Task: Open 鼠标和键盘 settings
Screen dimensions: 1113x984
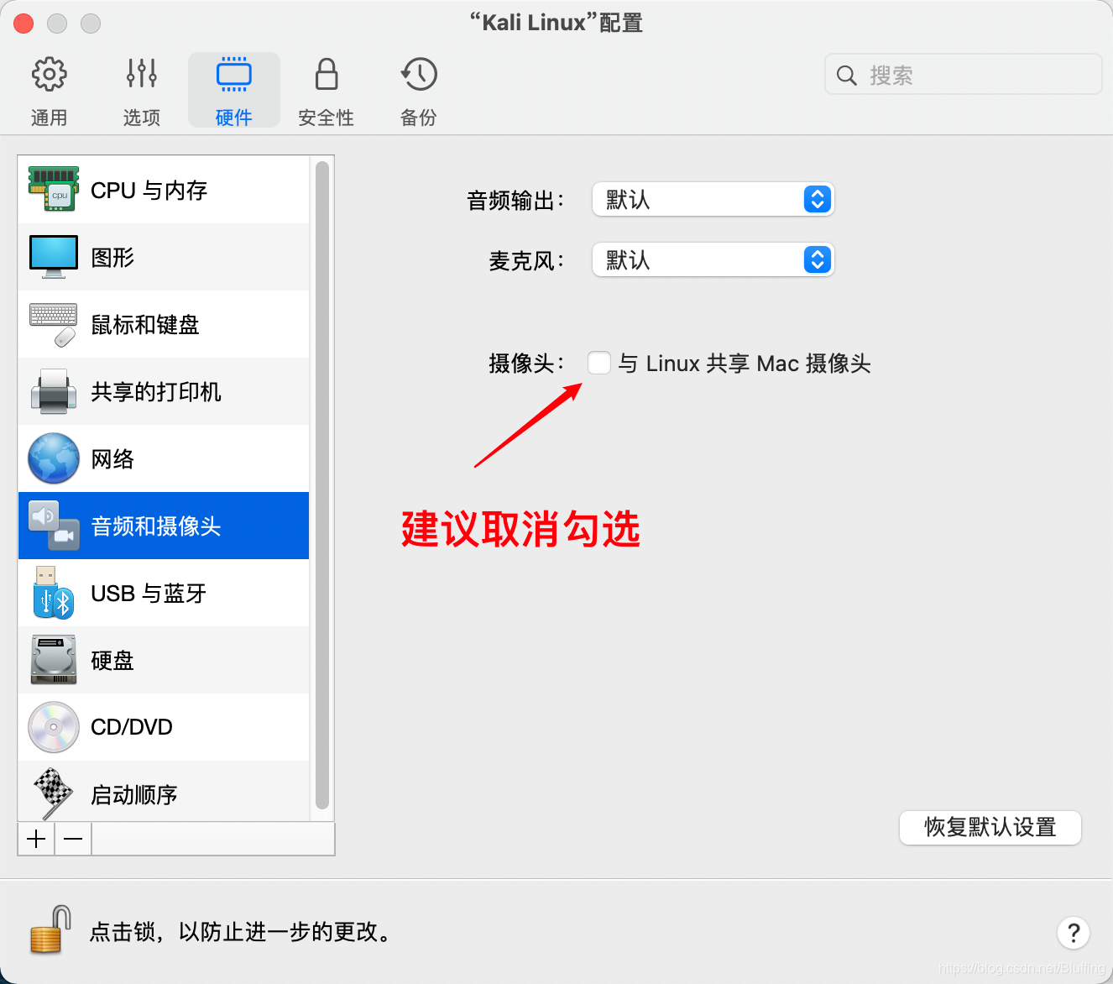Action: (x=54, y=324)
